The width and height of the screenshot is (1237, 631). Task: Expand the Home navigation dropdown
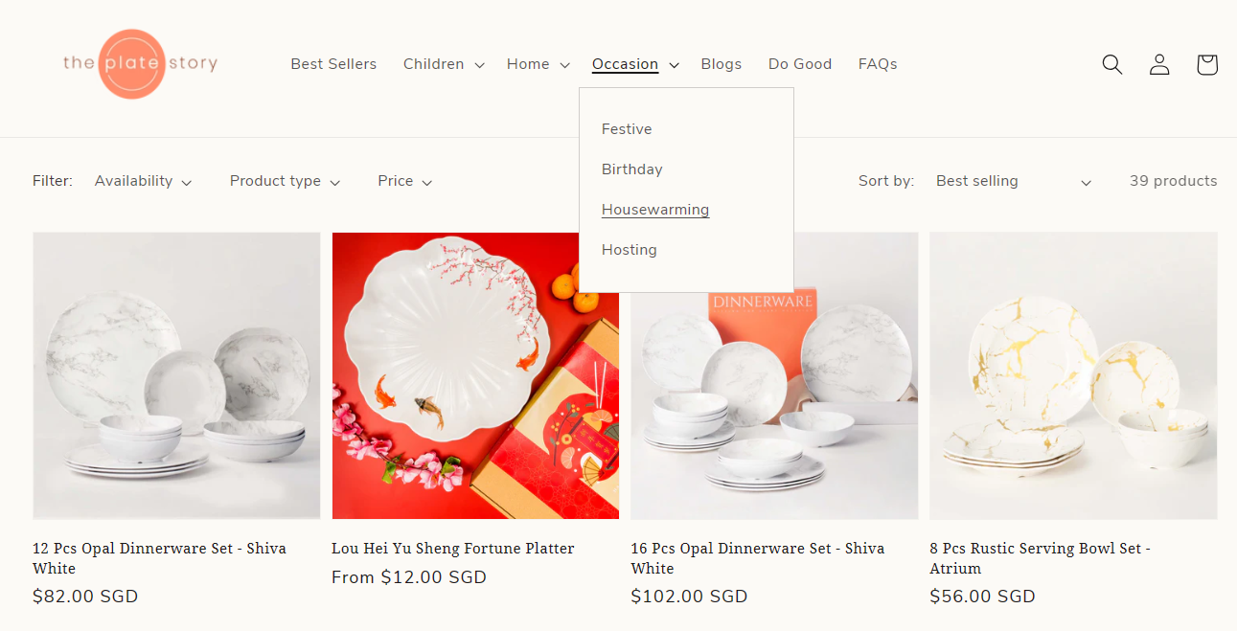(x=538, y=64)
